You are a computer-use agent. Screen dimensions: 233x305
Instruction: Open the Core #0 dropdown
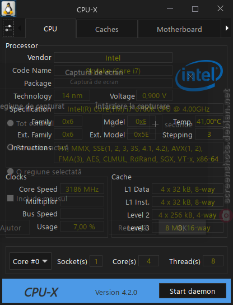tap(30, 261)
